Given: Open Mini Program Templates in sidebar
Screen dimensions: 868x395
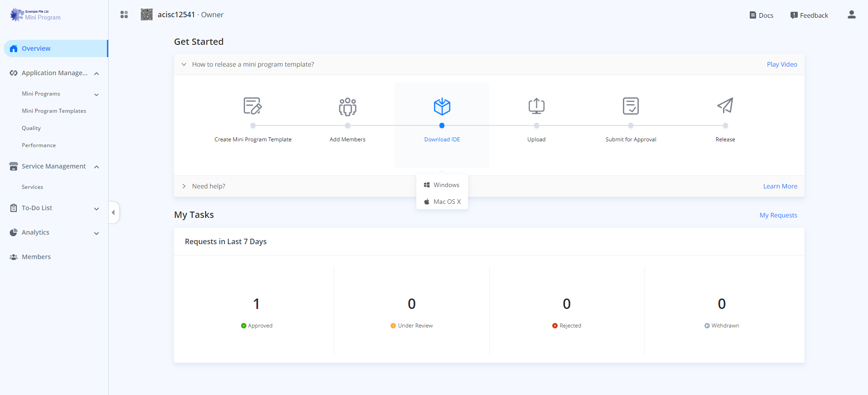Looking at the screenshot, I should coord(54,111).
